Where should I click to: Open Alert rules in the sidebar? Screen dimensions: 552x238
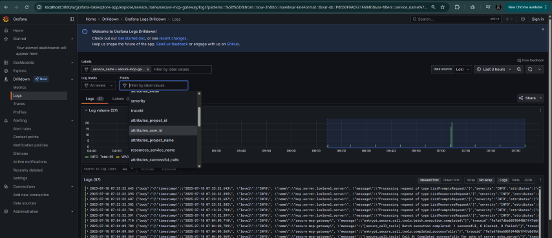22,129
